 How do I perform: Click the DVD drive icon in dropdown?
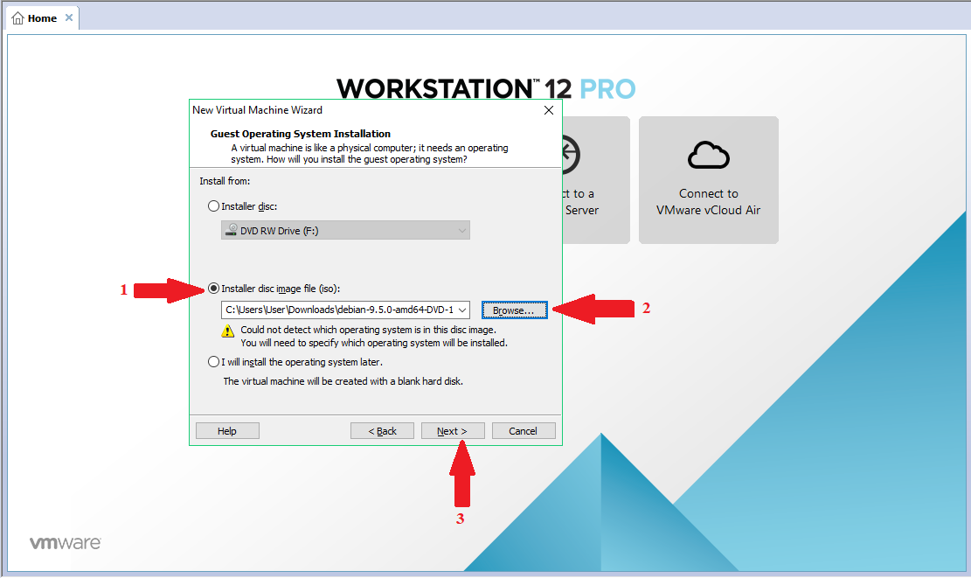(x=231, y=230)
